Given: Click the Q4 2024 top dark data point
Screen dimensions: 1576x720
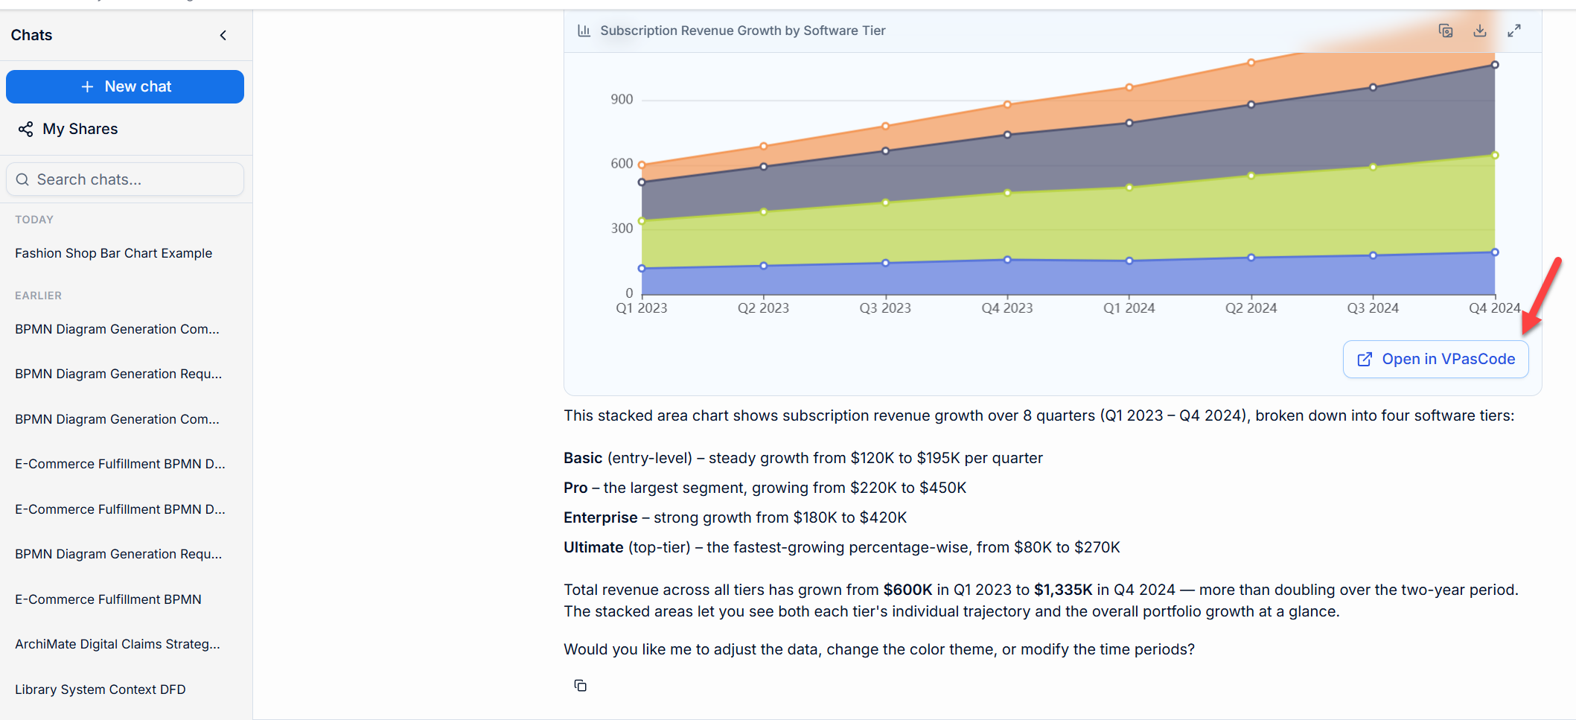Looking at the screenshot, I should (x=1495, y=65).
